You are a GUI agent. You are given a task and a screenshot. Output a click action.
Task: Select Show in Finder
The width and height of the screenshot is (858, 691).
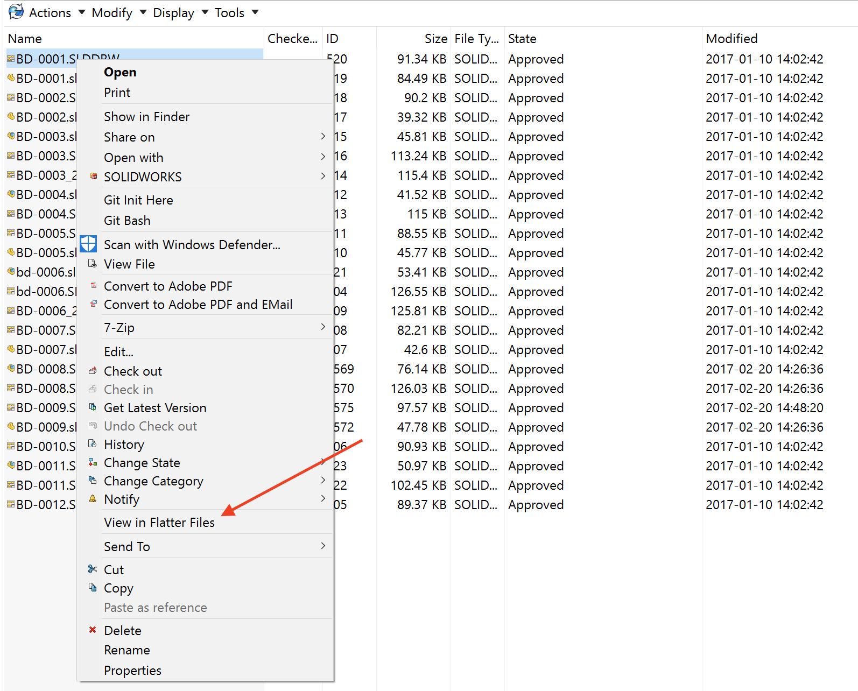point(146,117)
